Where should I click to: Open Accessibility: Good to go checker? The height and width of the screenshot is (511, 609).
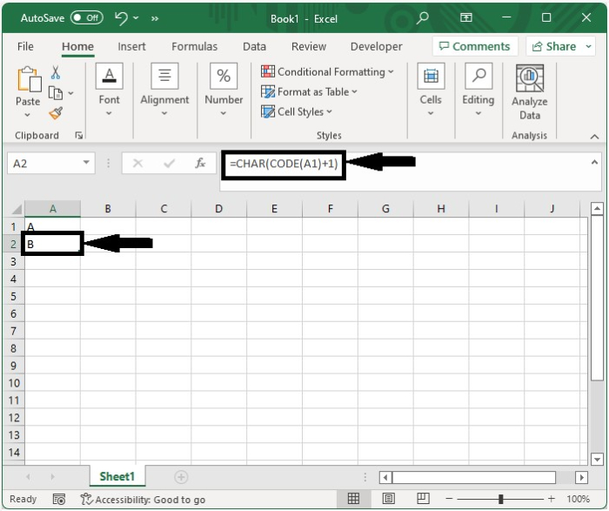143,500
